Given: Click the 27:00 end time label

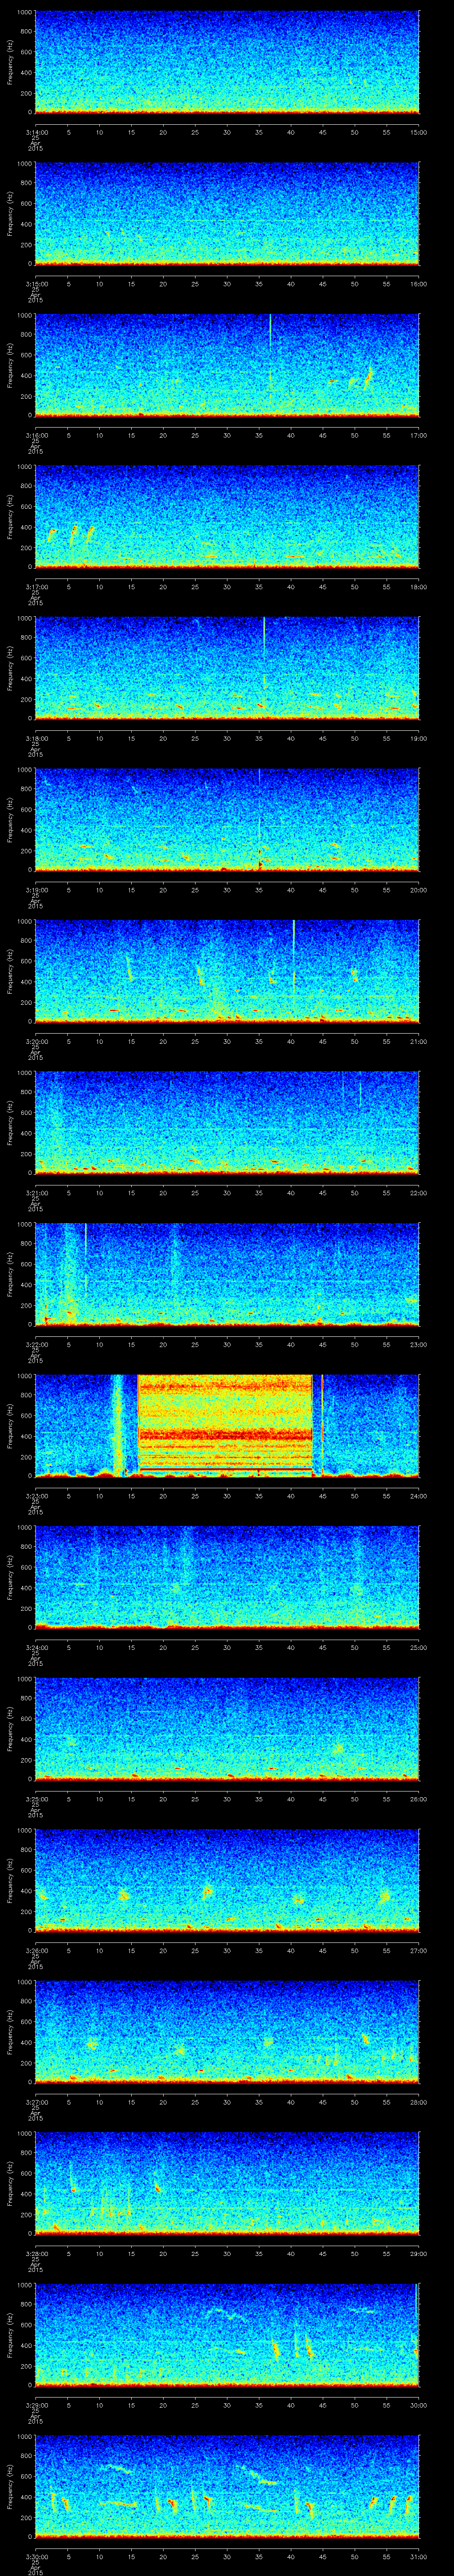Looking at the screenshot, I should tap(418, 1951).
